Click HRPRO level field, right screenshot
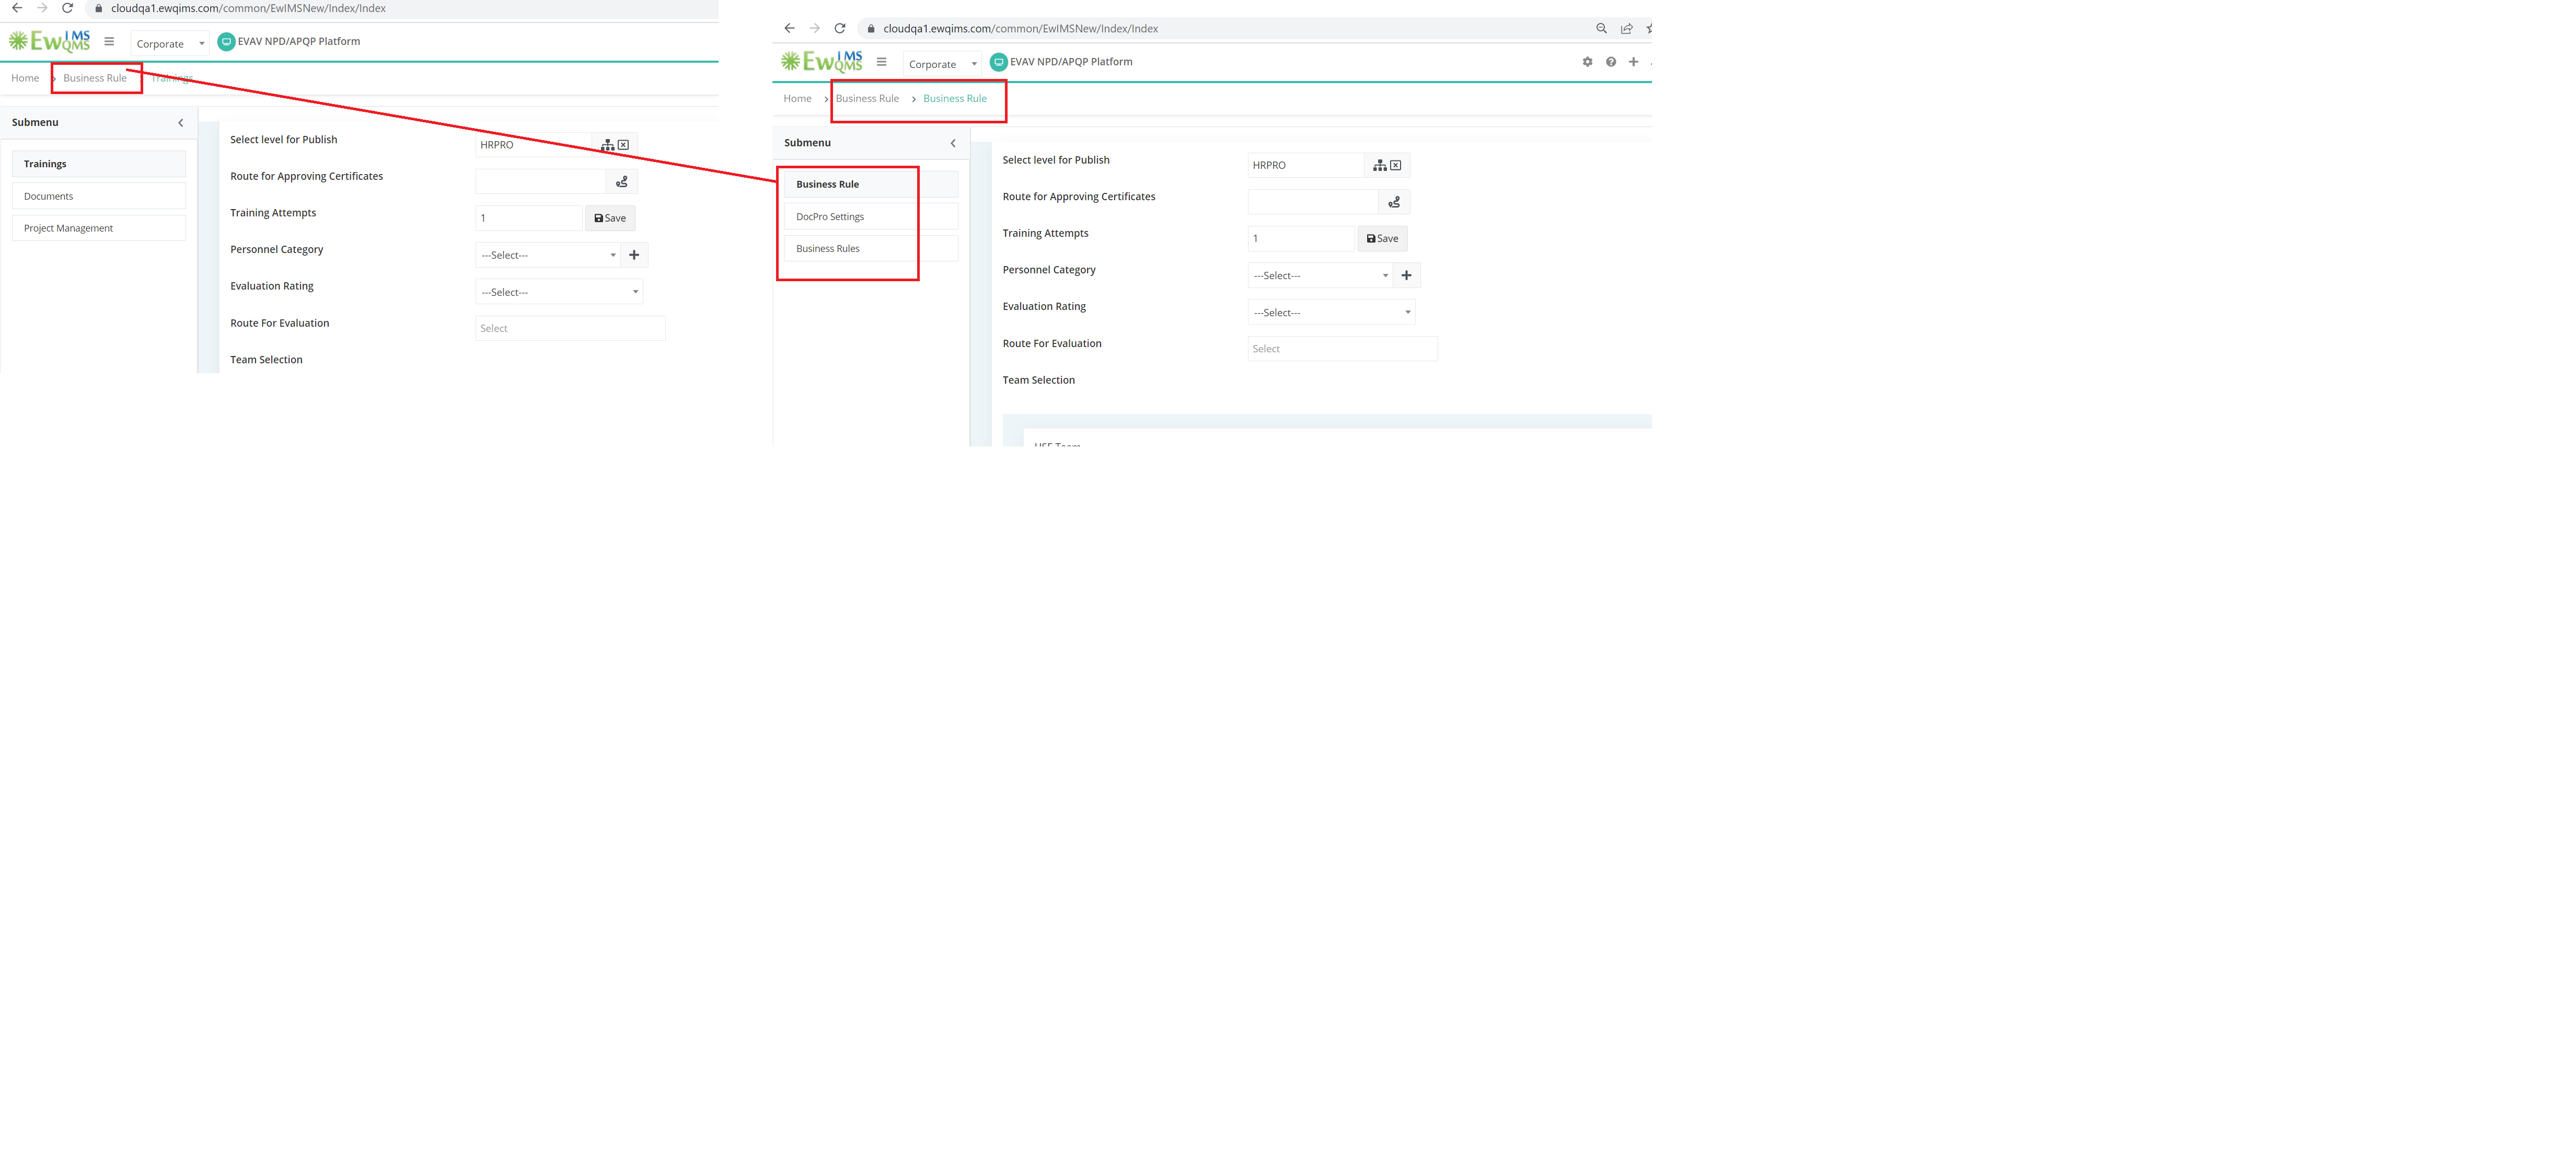The image size is (2567, 1150). 1306,165
